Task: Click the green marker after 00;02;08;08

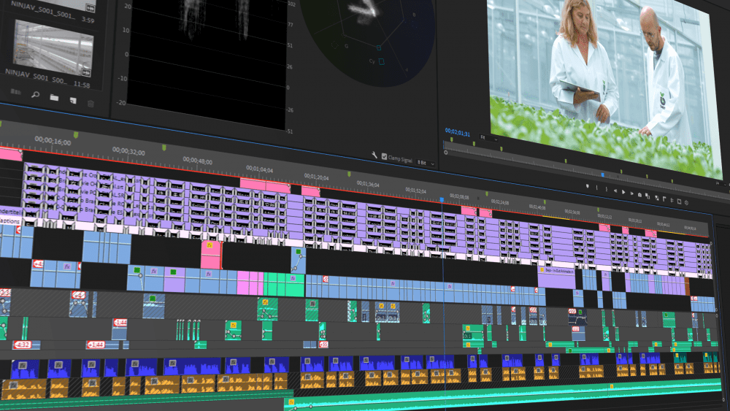Action: click(x=487, y=193)
